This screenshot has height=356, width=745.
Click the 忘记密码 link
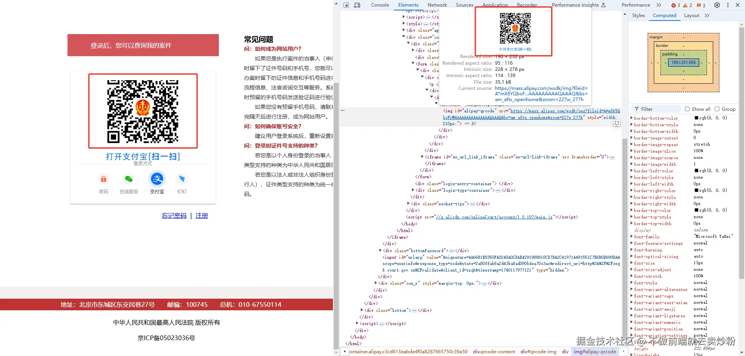pos(174,215)
